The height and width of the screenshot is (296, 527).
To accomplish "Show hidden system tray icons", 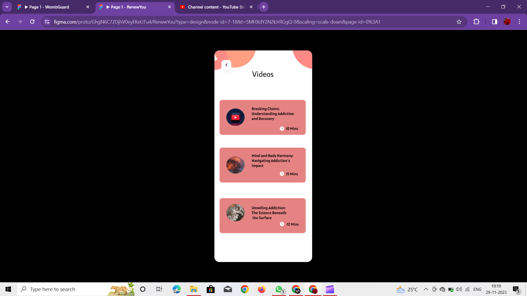I will pos(426,289).
